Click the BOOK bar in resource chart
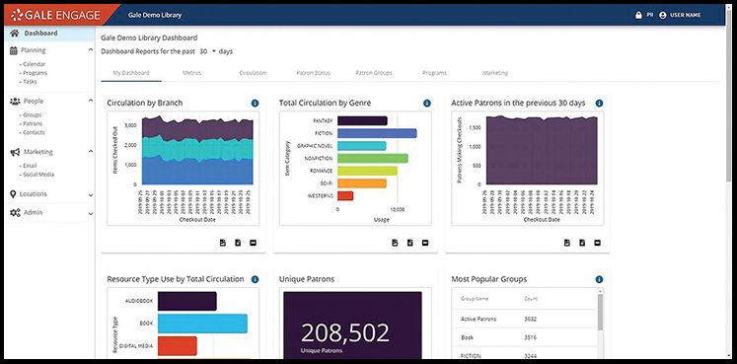This screenshot has height=364, width=737. pos(202,324)
